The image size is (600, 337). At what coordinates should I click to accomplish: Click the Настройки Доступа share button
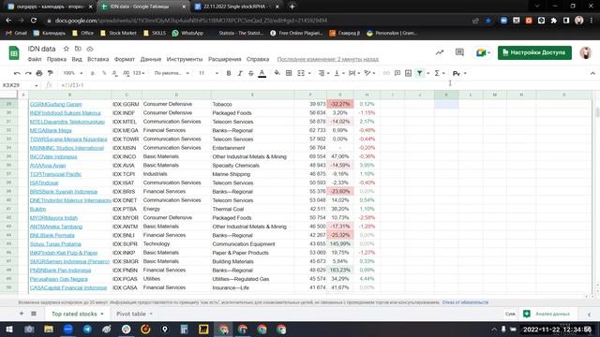tap(534, 52)
